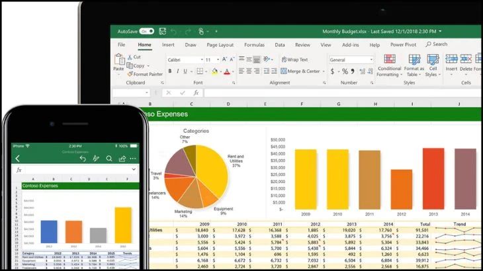483x271 pixels.
Task: Open the General number format dropdown
Action: 371,59
